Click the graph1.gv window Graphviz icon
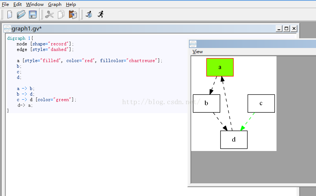Image resolution: width=316 pixels, height=196 pixels. (7, 29)
